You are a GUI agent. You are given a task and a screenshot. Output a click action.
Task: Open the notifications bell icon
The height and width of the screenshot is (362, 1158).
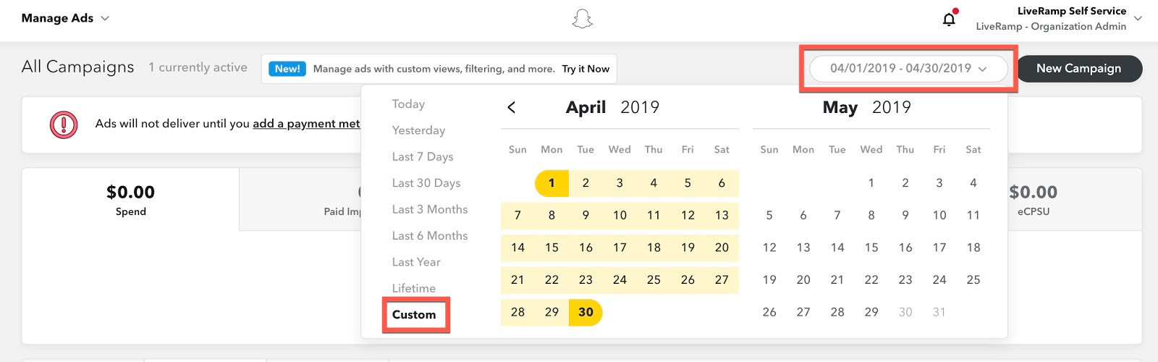950,19
